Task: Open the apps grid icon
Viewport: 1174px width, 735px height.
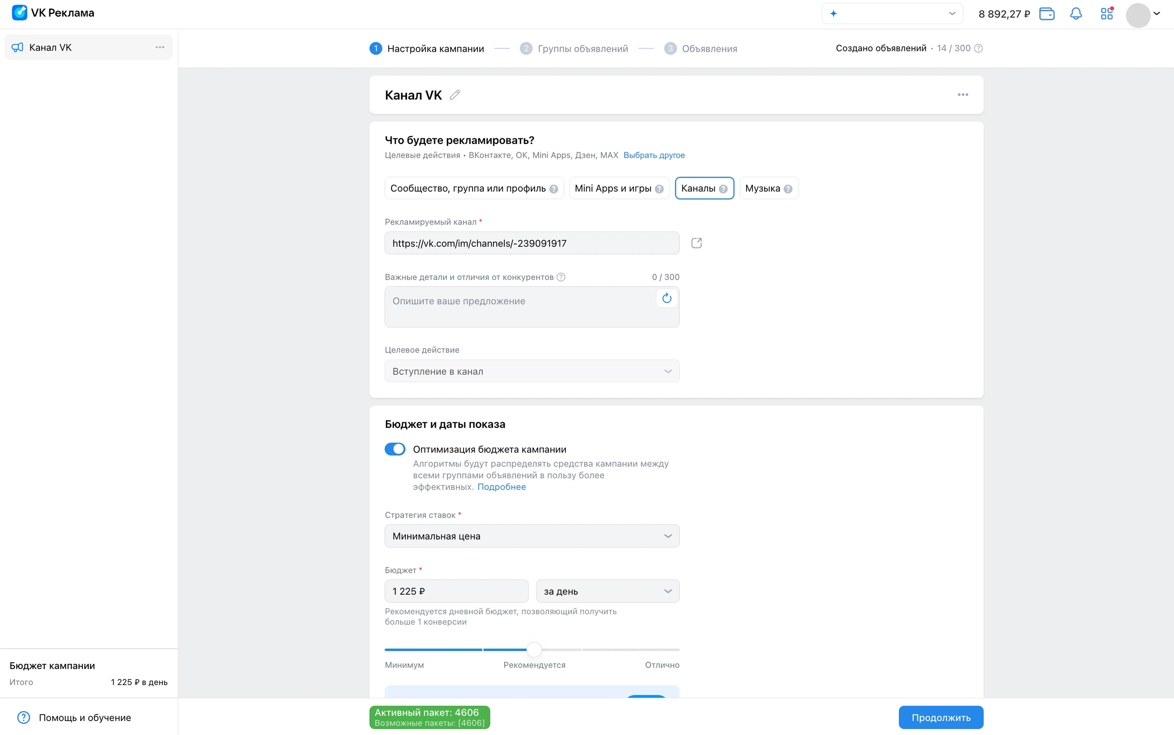Action: pyautogui.click(x=1107, y=14)
